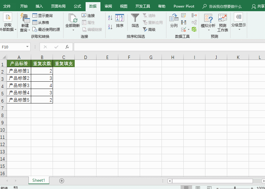Image resolution: width=265 pixels, height=189 pixels.
Task: Click the Consolidate icon
Action: click(x=194, y=15)
